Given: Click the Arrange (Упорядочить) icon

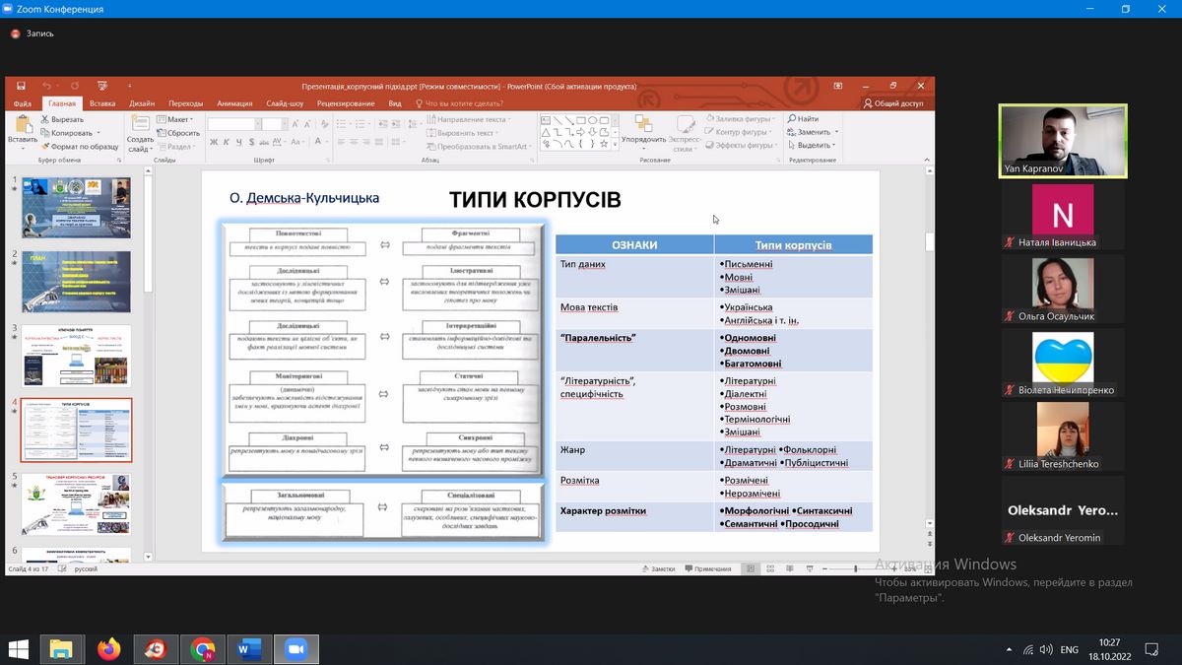Looking at the screenshot, I should (643, 123).
